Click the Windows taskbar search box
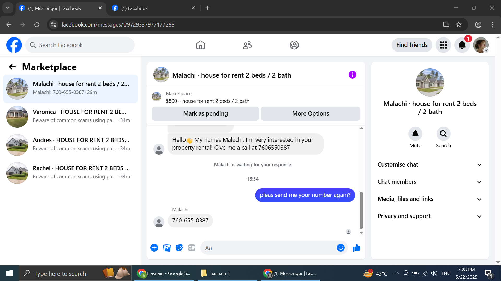501x281 pixels. tap(75, 273)
